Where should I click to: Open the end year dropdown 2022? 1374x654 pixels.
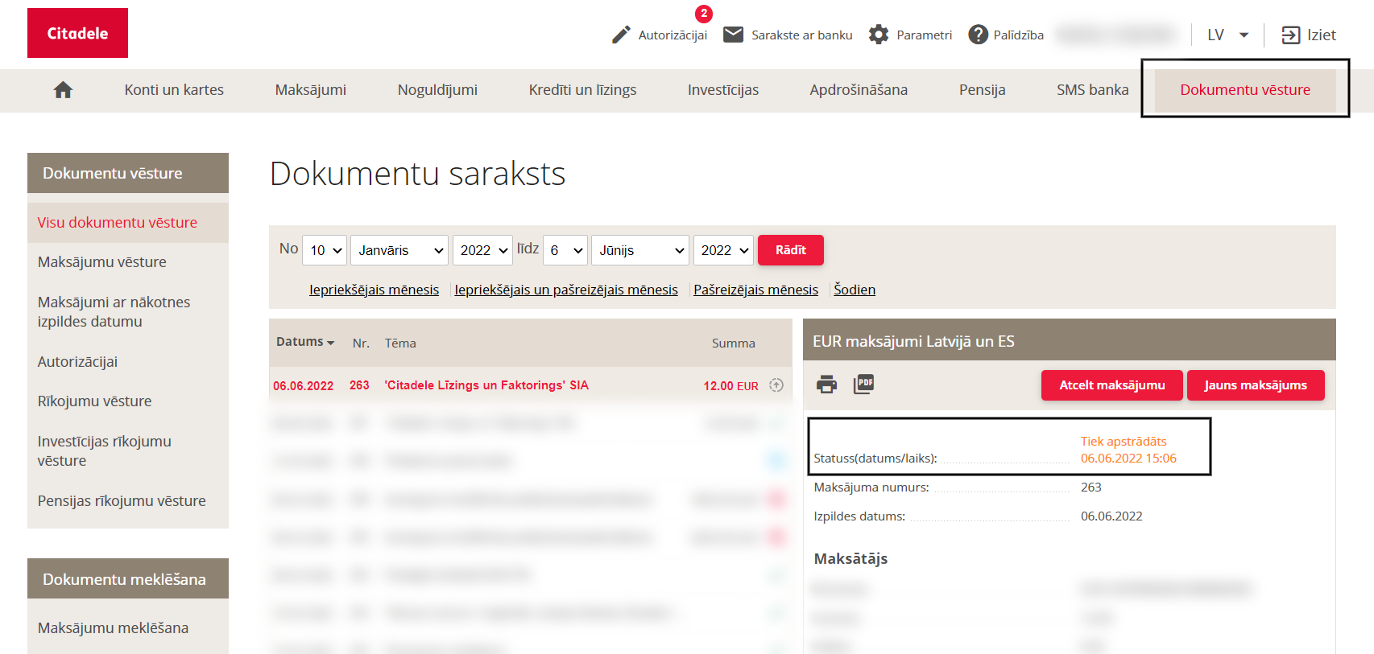click(x=723, y=250)
